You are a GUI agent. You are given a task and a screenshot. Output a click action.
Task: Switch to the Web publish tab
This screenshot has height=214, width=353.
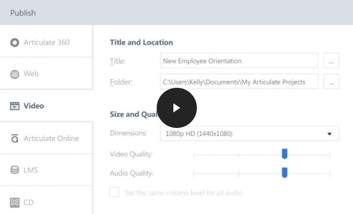point(46,73)
